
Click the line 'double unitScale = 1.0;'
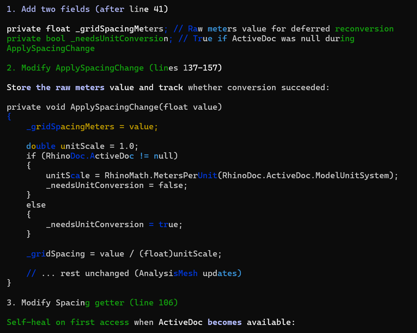click(82, 146)
